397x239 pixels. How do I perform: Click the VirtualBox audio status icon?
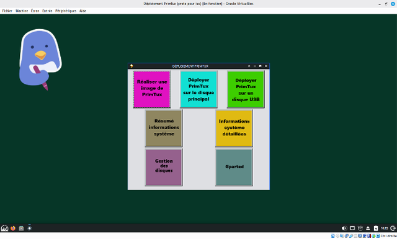pyautogui.click(x=342, y=236)
